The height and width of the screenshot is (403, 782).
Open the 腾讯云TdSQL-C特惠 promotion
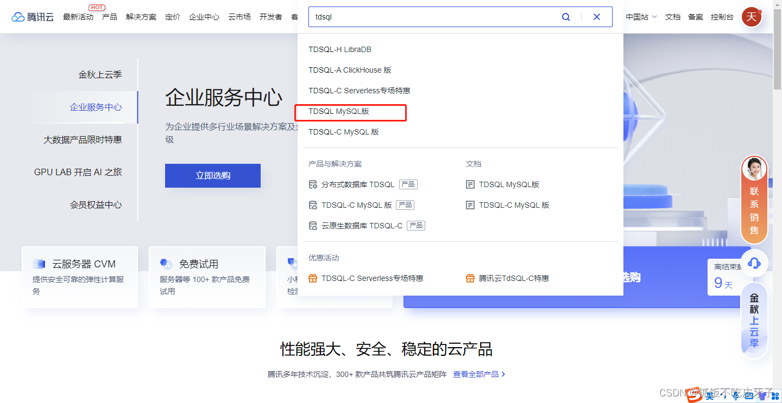514,278
